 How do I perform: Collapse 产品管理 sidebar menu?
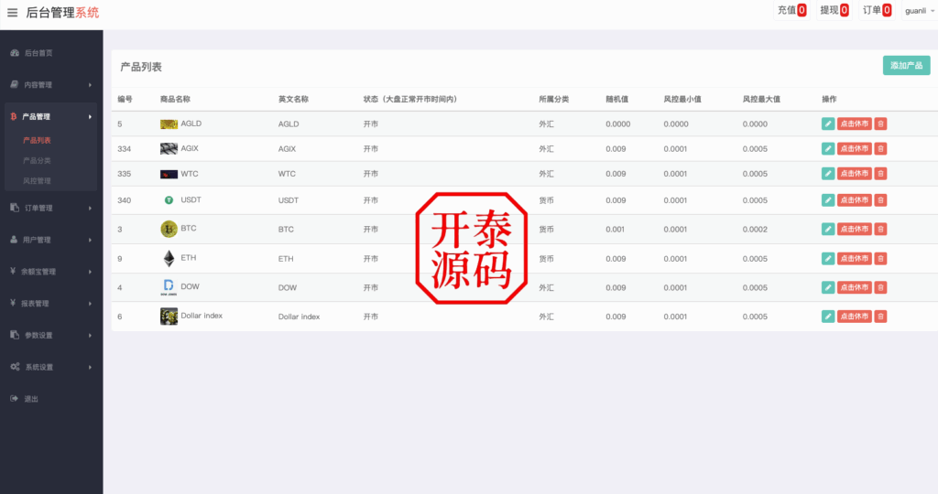tap(51, 116)
